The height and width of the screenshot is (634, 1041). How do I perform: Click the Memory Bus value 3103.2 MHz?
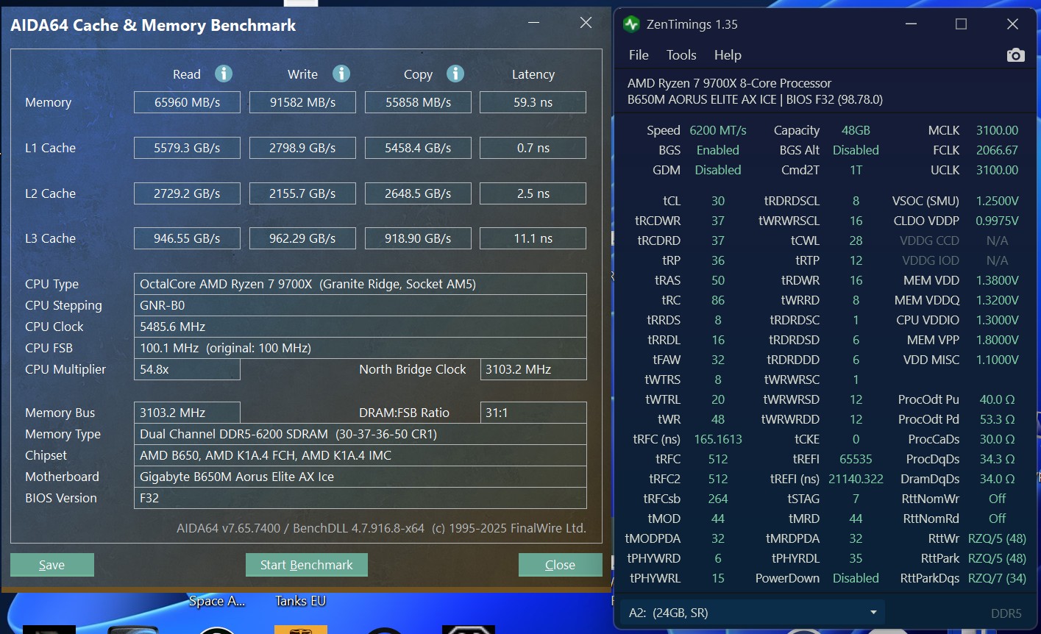pyautogui.click(x=187, y=413)
